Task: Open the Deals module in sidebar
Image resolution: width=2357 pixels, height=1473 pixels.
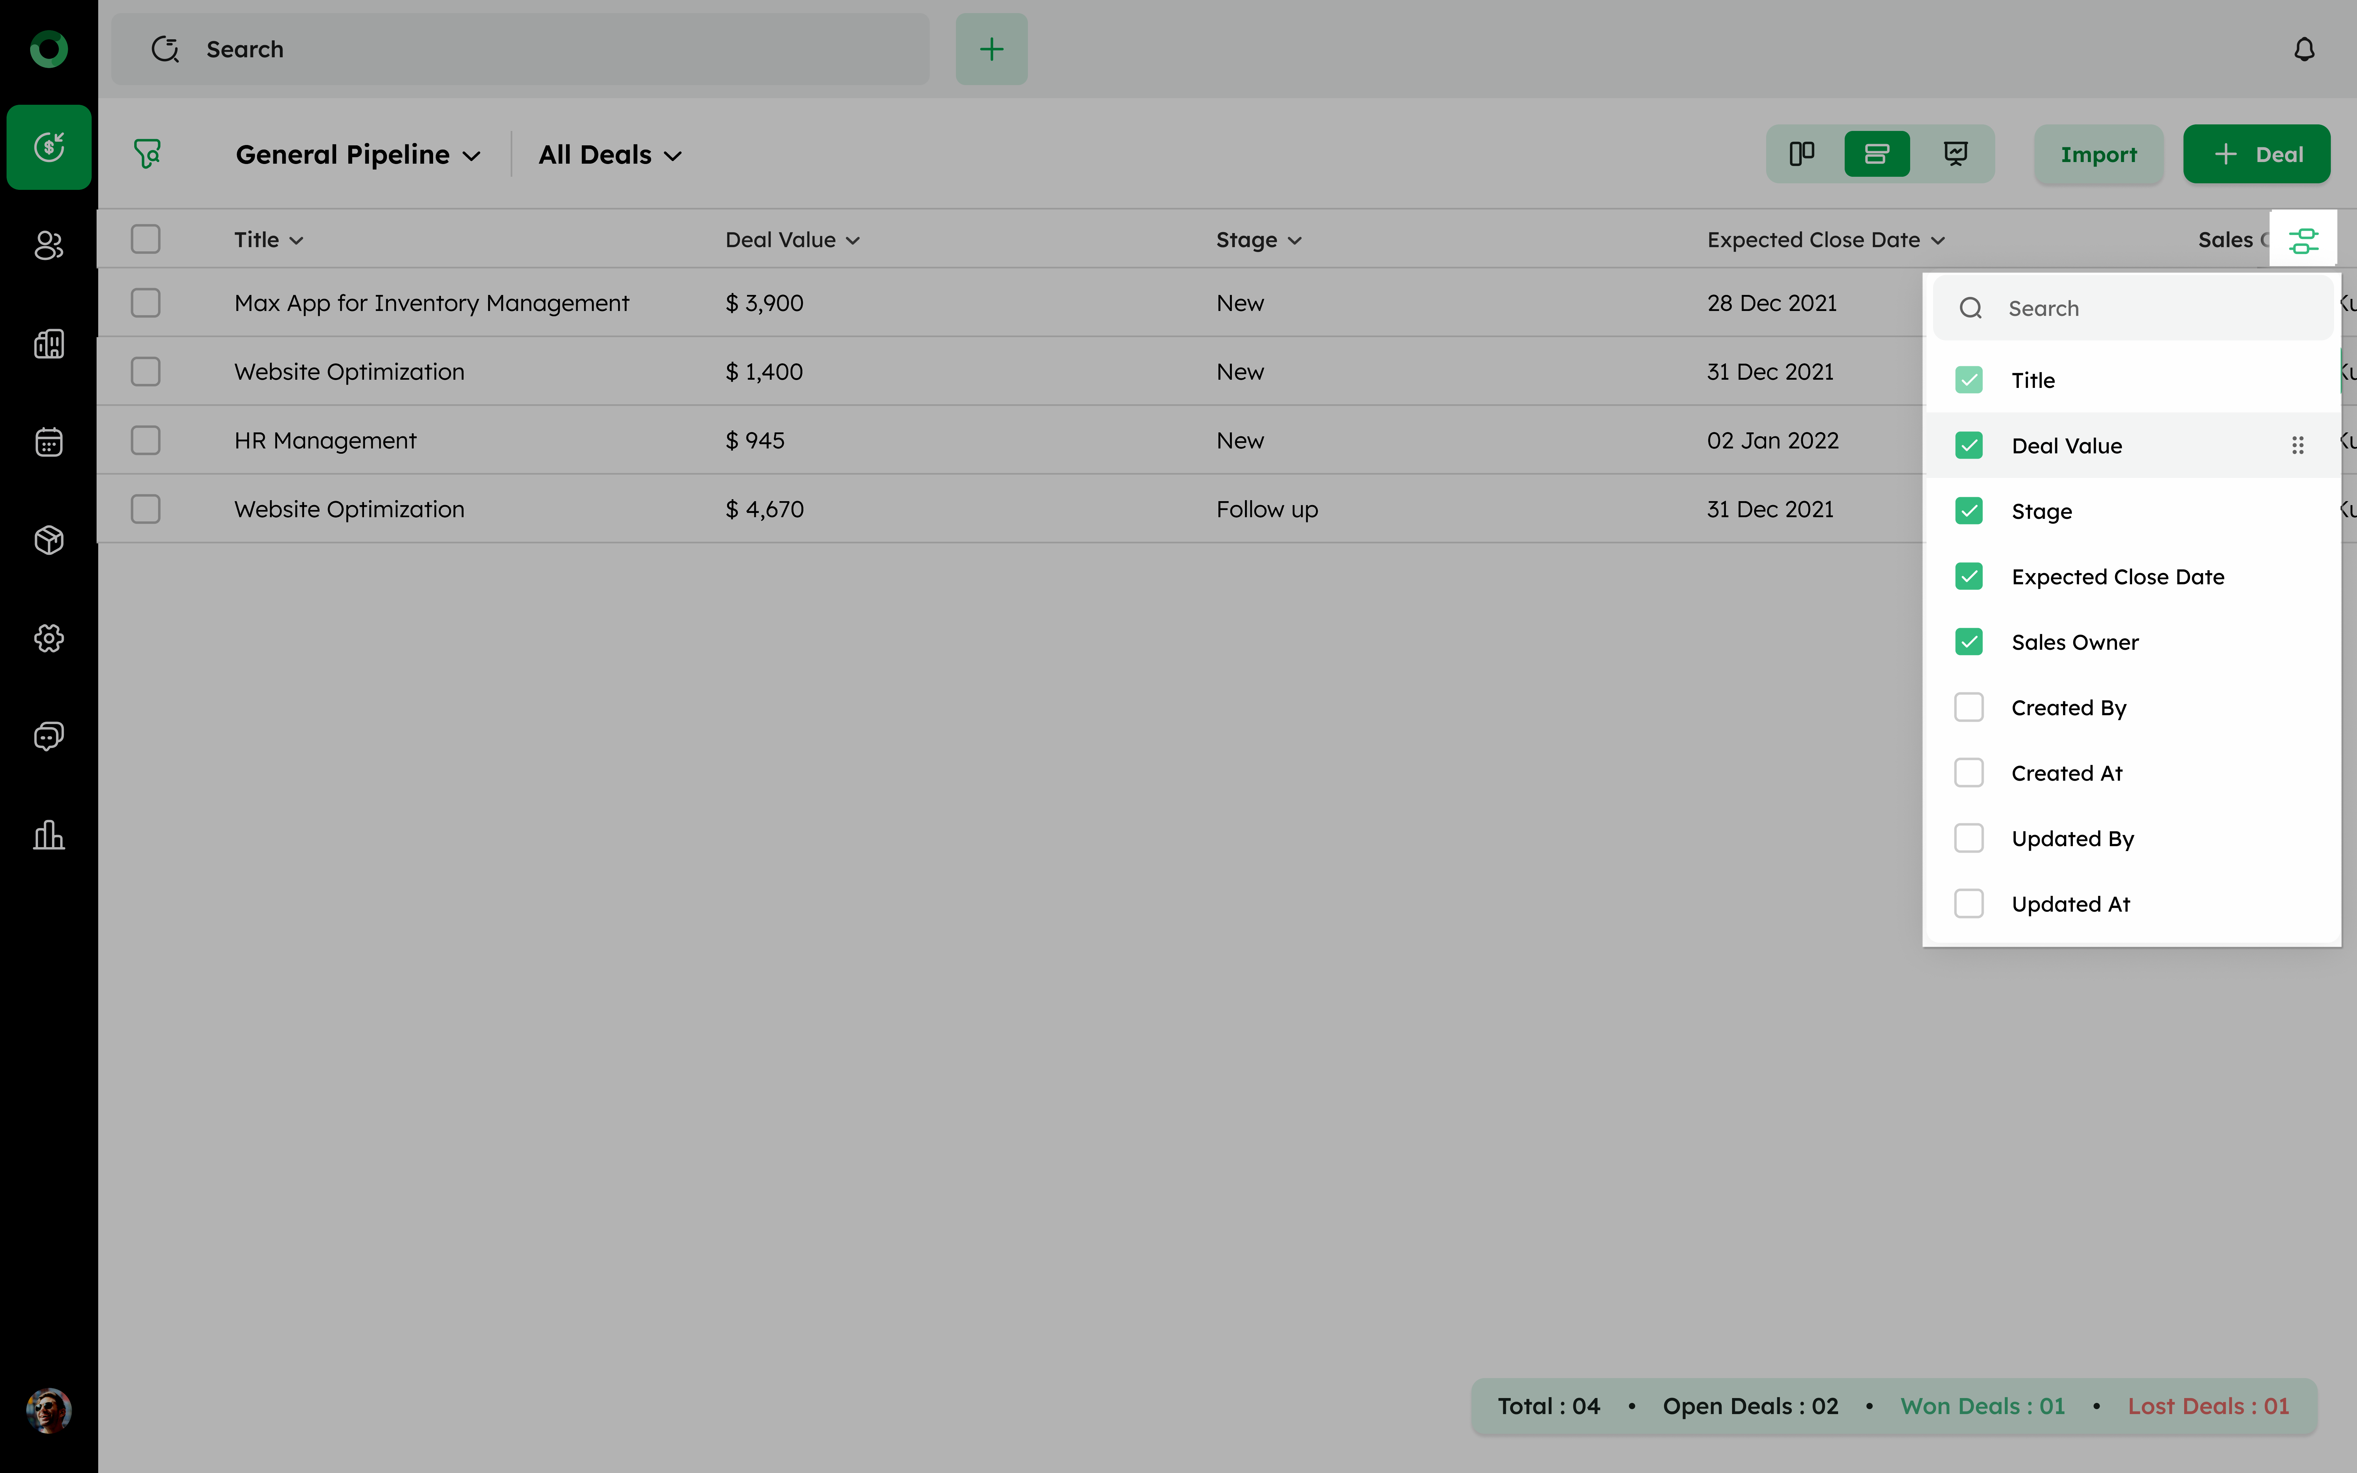Action: 49,147
